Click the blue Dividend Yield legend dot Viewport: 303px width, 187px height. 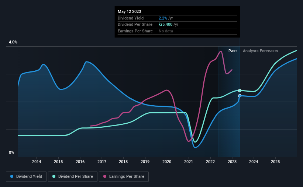tap(12, 176)
